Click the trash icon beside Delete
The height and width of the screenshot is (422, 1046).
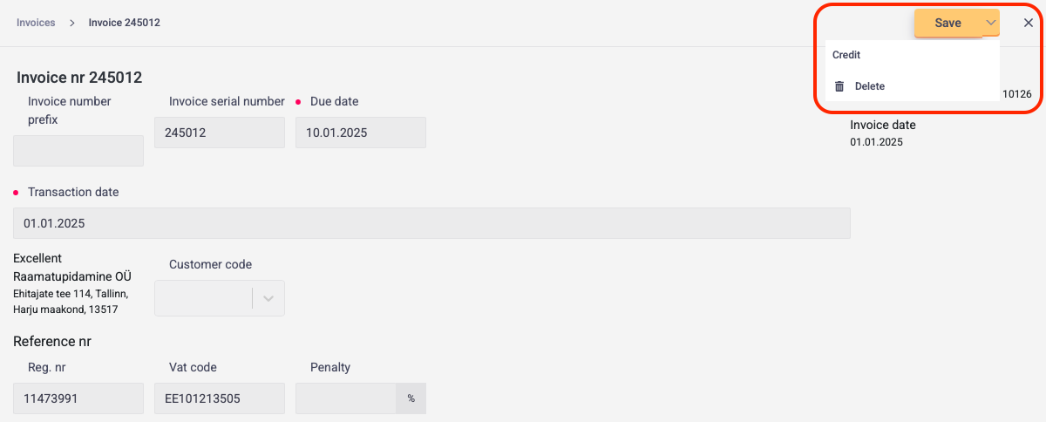(839, 86)
